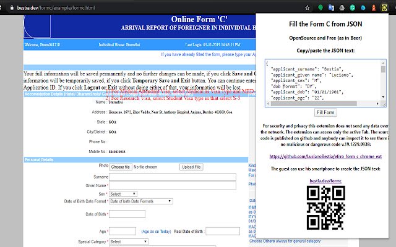The width and height of the screenshot is (396, 247).
Task: Click the 'Welcome, Sturm041218' text
Action: (x=42, y=45)
